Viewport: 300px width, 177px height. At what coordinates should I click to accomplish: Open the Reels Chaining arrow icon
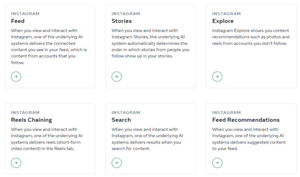16,163
